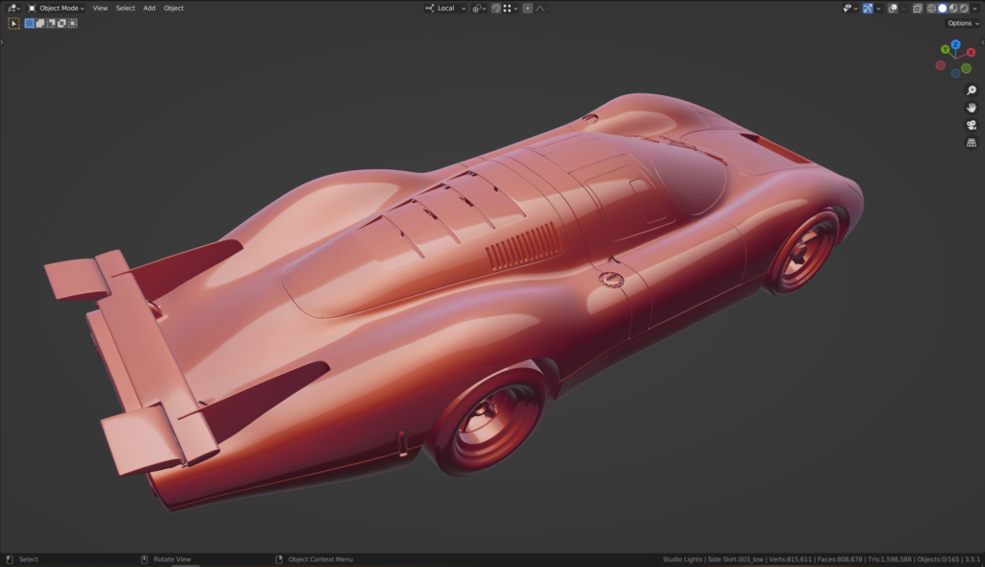The height and width of the screenshot is (567, 985).
Task: Choose Extend Selection mode
Action: pos(39,23)
